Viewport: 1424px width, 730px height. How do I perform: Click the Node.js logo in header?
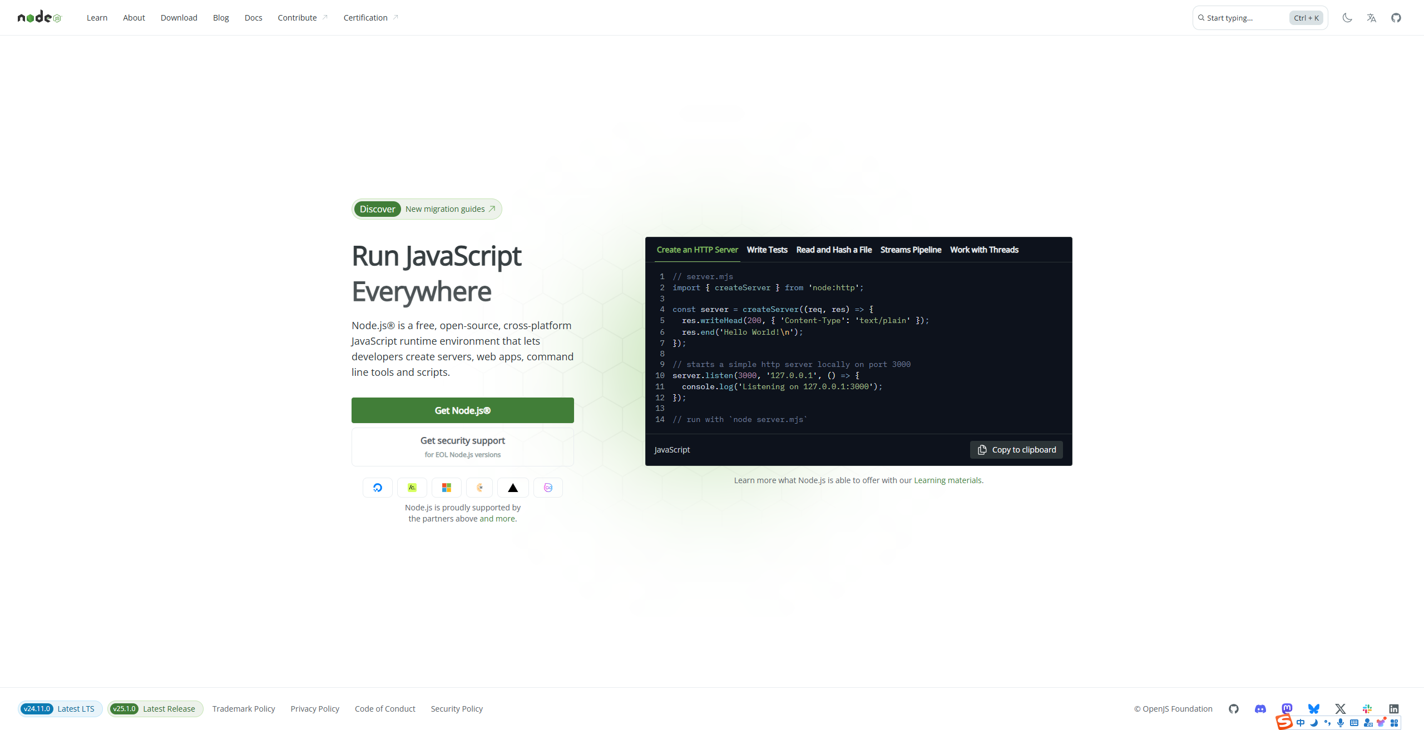pos(39,17)
